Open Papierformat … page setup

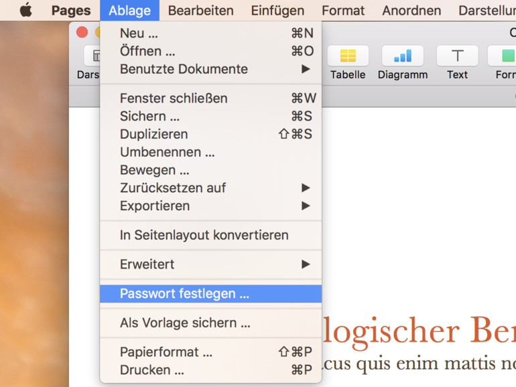pos(210,352)
